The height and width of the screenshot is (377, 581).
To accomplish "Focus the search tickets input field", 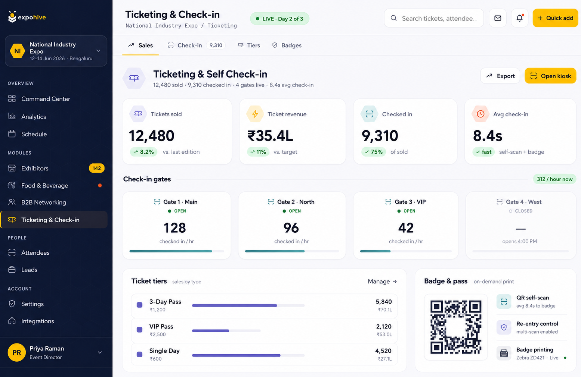I will [434, 18].
